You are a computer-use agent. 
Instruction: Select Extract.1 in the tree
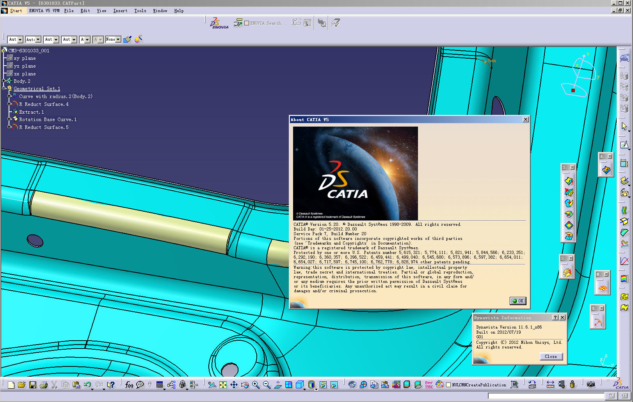tap(32, 112)
